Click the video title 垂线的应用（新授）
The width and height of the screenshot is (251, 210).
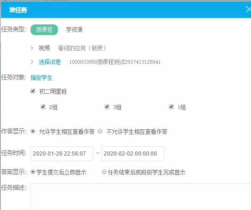pos(82,48)
